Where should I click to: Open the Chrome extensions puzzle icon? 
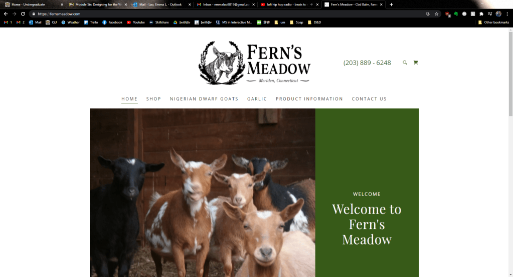(x=481, y=14)
